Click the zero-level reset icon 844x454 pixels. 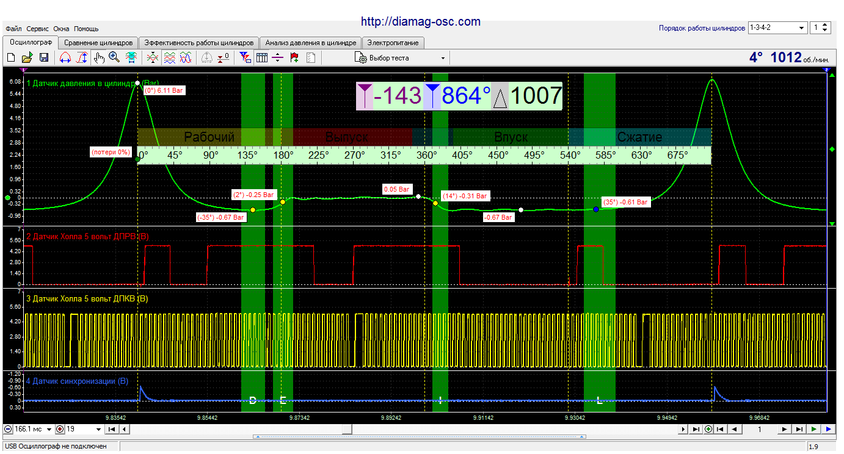(x=224, y=58)
